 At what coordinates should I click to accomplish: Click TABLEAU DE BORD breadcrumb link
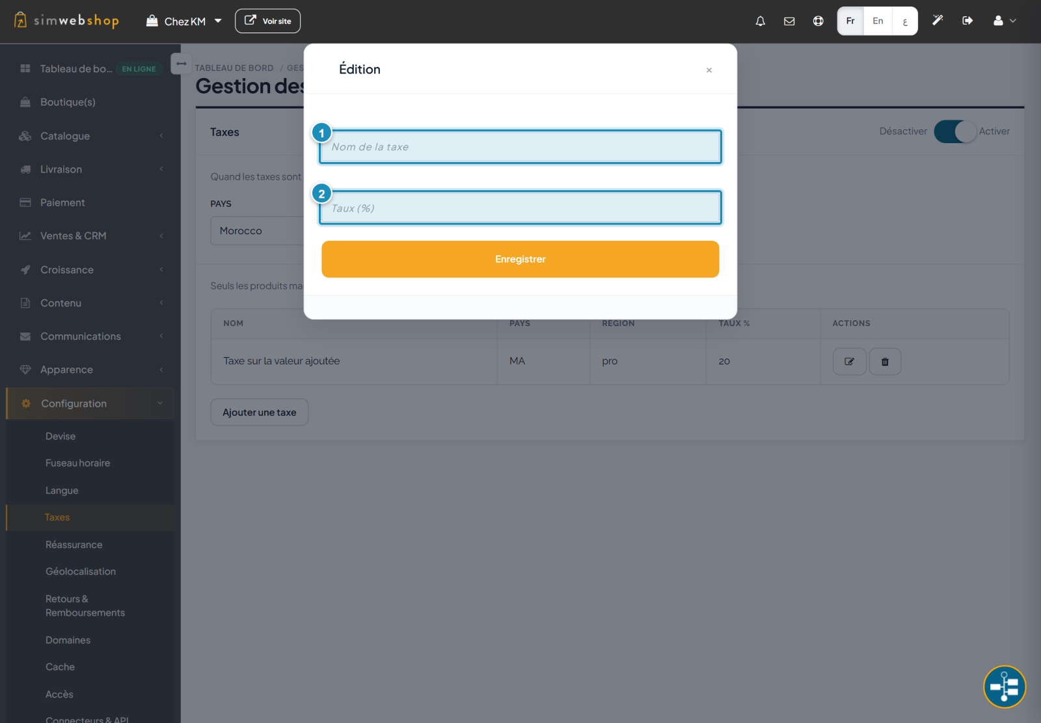pyautogui.click(x=234, y=68)
